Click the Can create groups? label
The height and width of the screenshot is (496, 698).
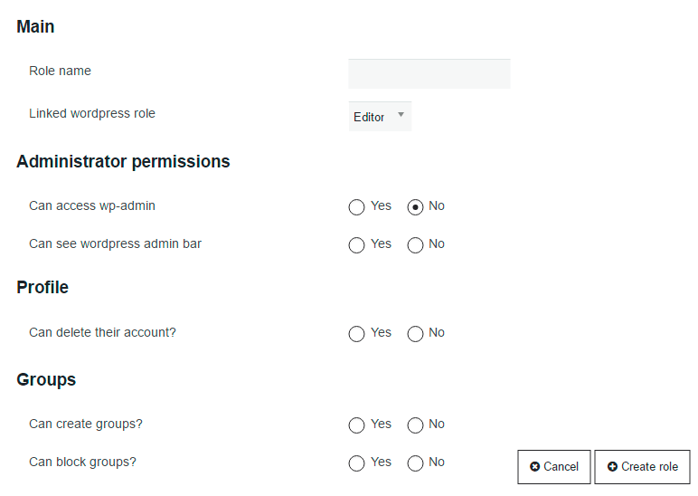click(x=86, y=424)
